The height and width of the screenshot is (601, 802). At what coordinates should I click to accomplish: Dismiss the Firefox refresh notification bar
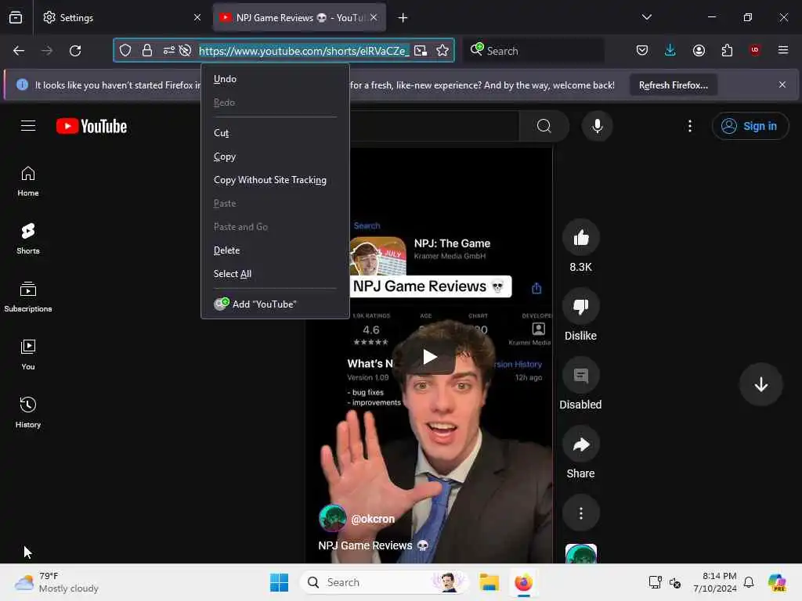(782, 85)
